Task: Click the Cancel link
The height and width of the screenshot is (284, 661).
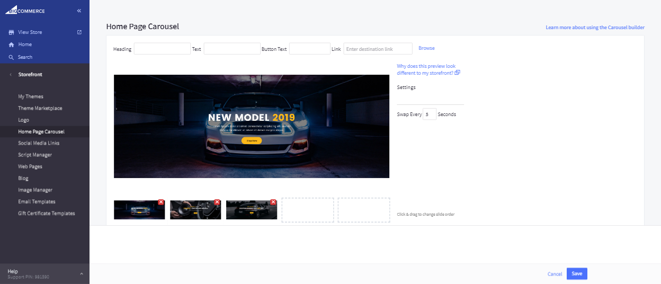Action: tap(555, 274)
